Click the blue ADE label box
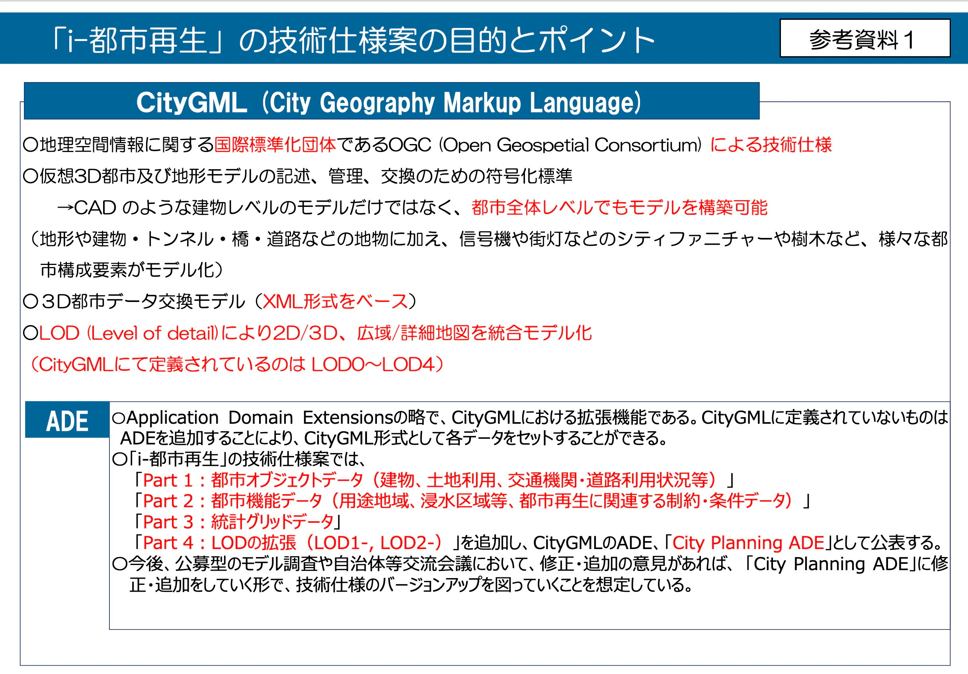The image size is (968, 674). click(67, 420)
